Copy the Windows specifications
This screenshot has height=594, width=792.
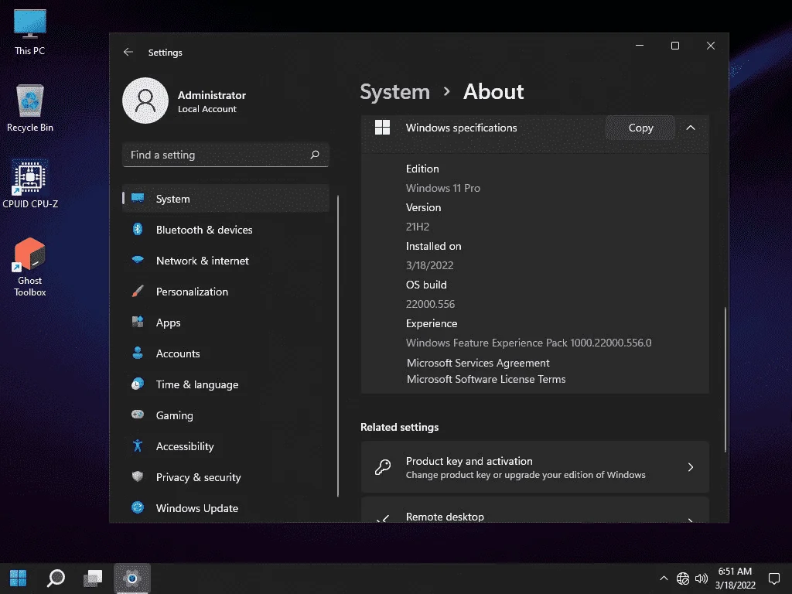[x=640, y=128]
